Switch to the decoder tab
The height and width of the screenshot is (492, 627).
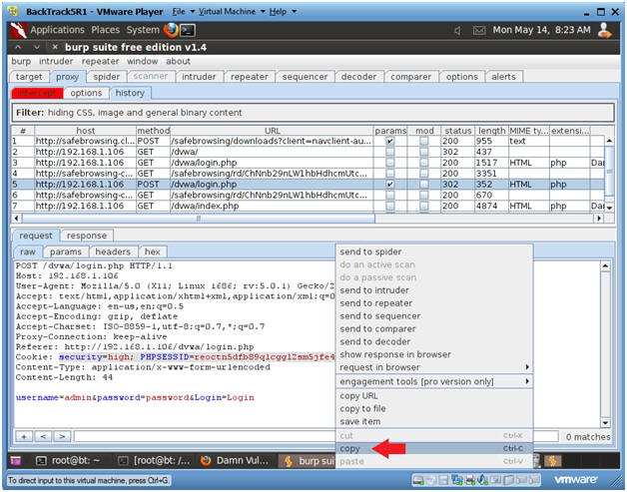click(358, 77)
